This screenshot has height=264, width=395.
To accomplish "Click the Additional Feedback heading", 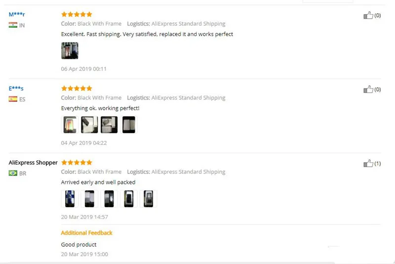I will [x=87, y=233].
